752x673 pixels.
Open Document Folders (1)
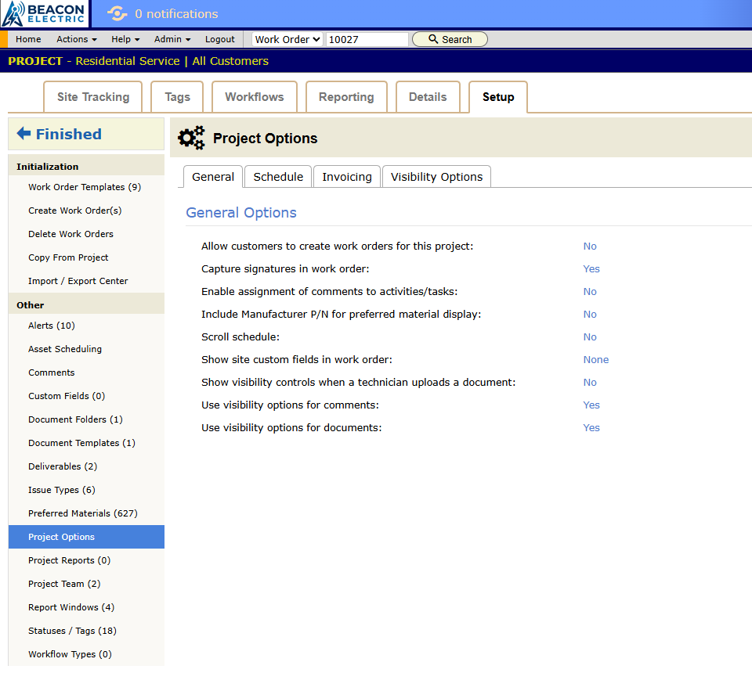75,419
